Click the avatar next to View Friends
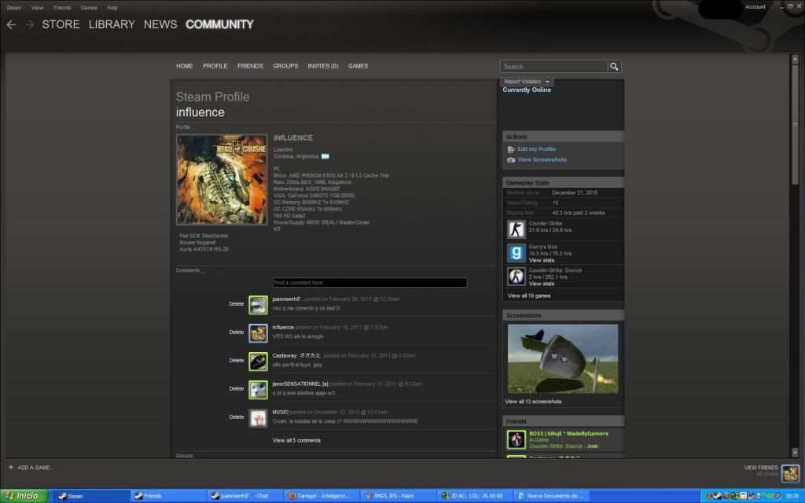The image size is (805, 503). [790, 472]
